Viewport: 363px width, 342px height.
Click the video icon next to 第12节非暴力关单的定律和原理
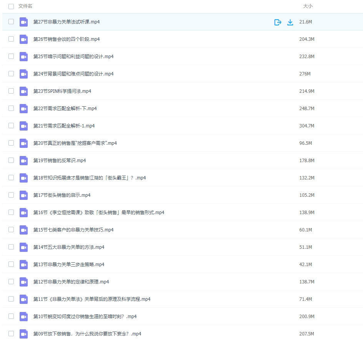click(x=23, y=282)
